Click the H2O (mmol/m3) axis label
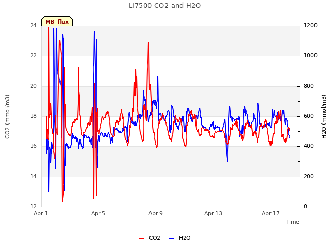The height and width of the screenshot is (248, 331). [324, 117]
